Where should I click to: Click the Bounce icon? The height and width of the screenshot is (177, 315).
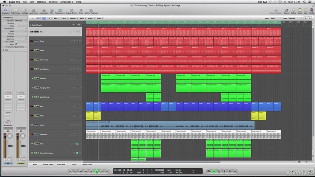pyautogui.click(x=286, y=11)
